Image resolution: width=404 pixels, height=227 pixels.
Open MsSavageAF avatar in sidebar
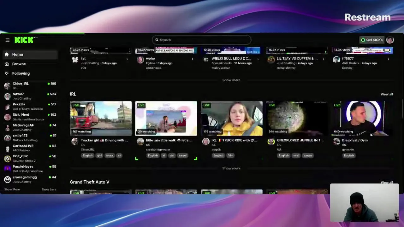(x=7, y=127)
